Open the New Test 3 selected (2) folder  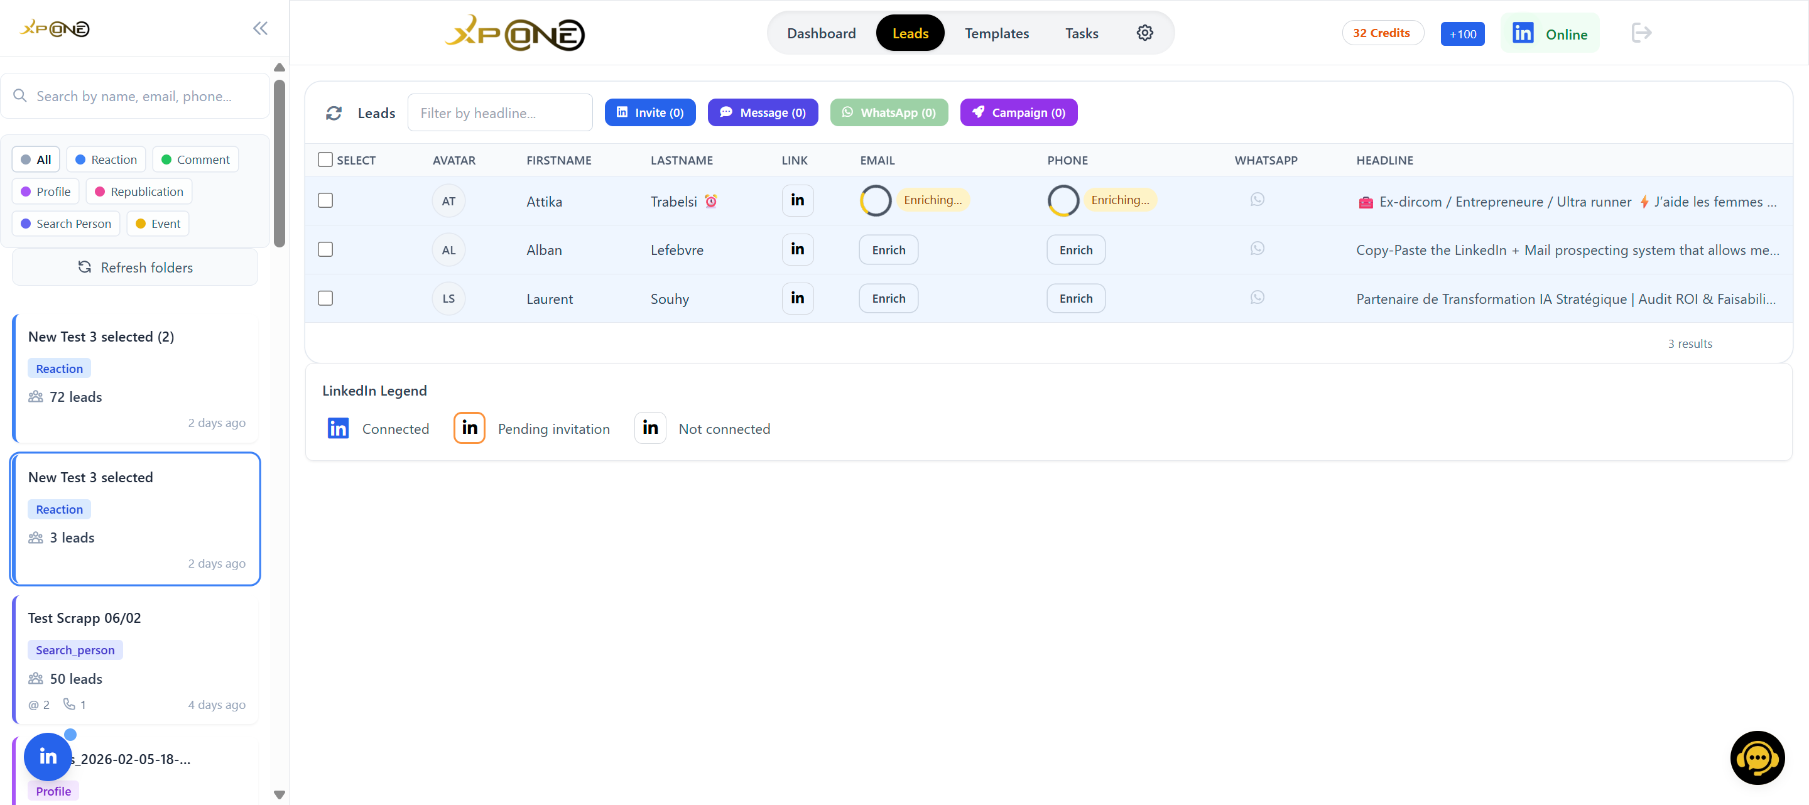pos(135,379)
